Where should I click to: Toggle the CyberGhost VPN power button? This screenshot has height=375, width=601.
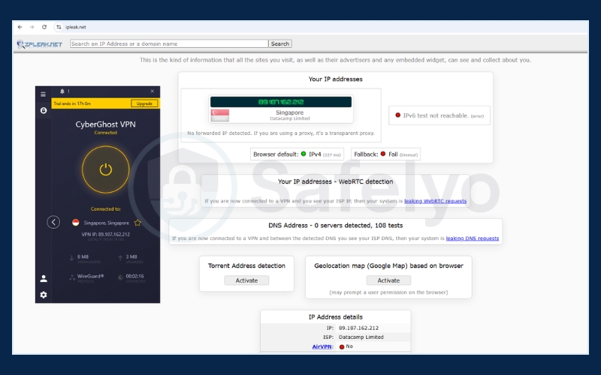(x=106, y=169)
